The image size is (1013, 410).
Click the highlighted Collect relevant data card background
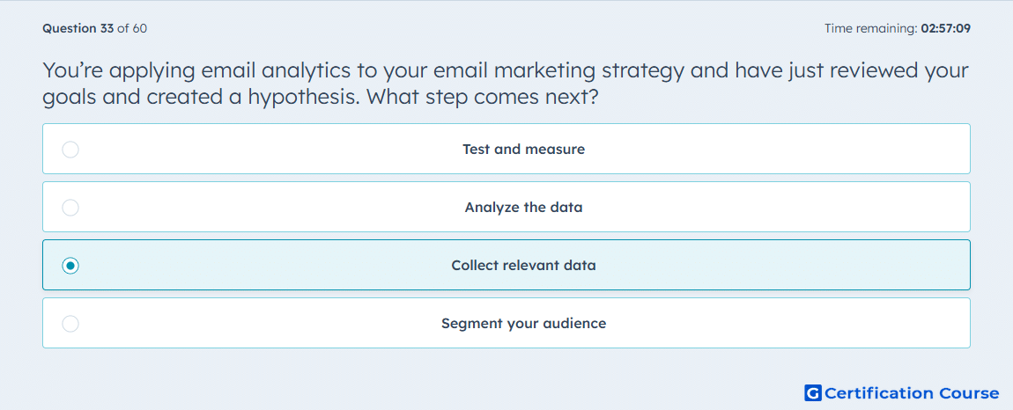click(x=775, y=266)
